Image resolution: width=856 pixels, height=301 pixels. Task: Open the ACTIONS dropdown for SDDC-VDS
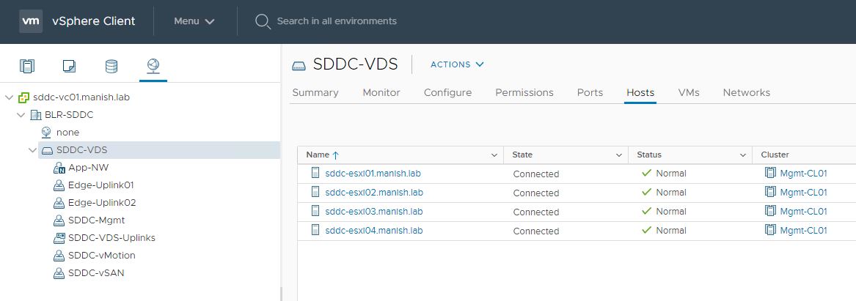click(457, 64)
